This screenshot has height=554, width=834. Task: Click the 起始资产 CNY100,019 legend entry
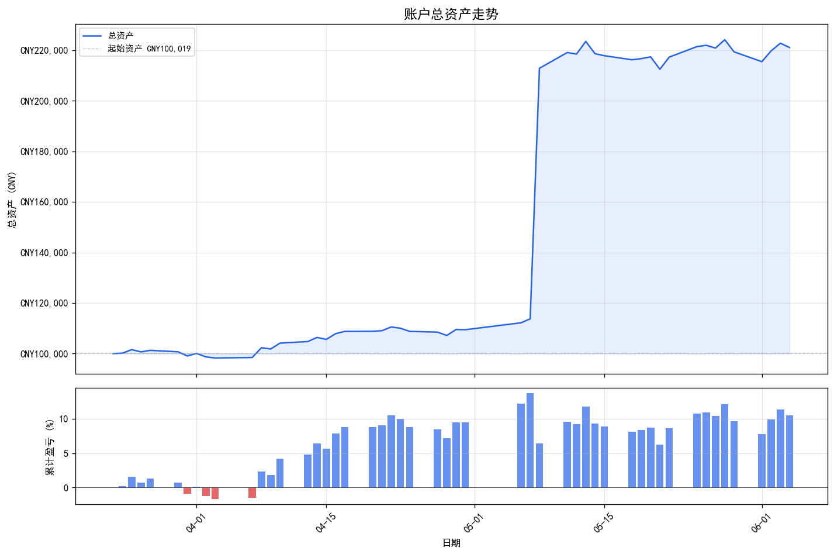click(149, 49)
